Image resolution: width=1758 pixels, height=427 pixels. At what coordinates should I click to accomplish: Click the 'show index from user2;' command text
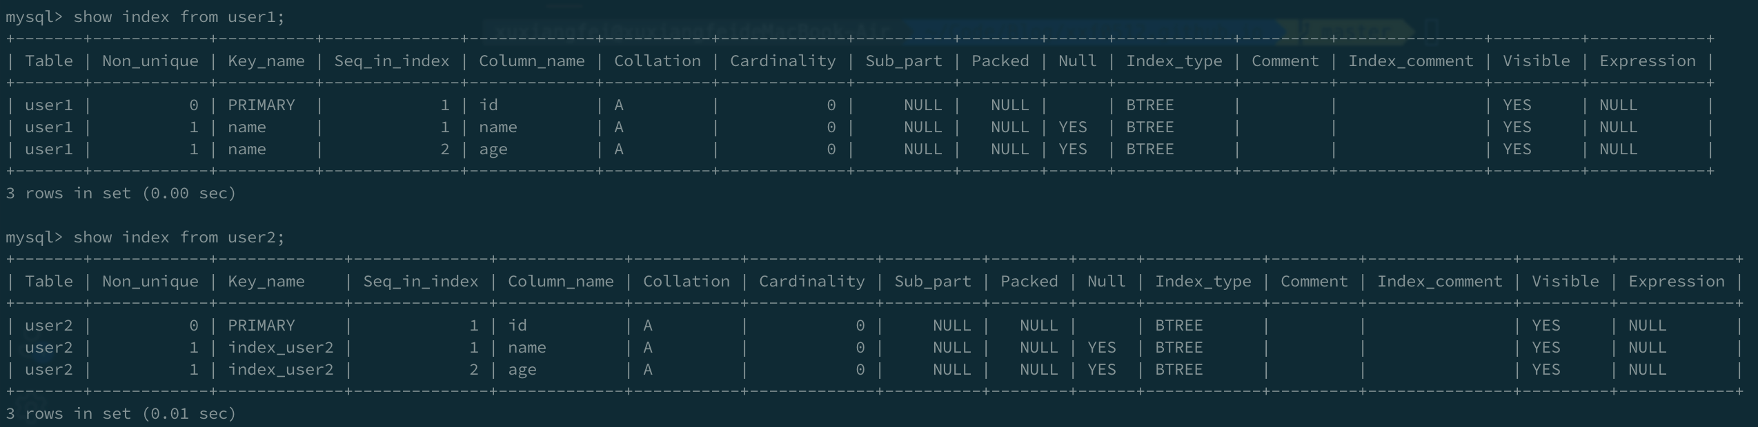(x=179, y=238)
